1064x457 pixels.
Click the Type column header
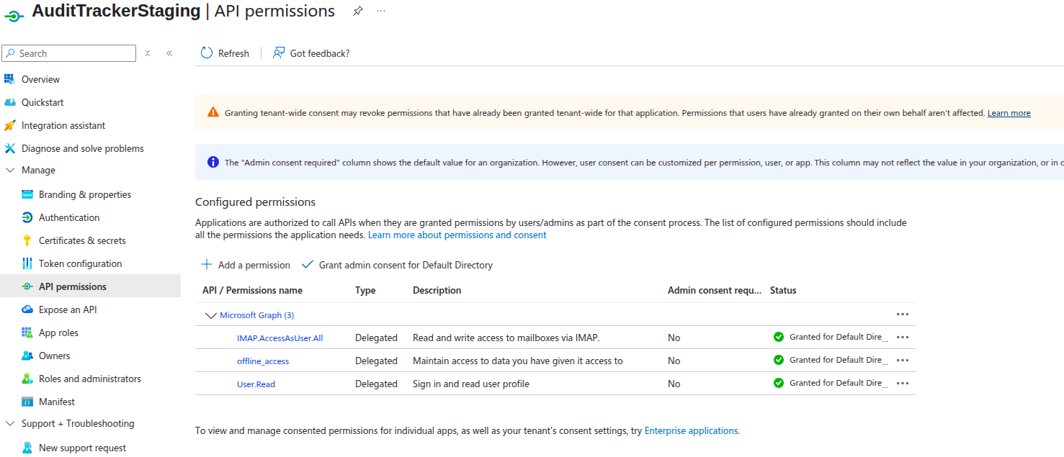pos(365,291)
